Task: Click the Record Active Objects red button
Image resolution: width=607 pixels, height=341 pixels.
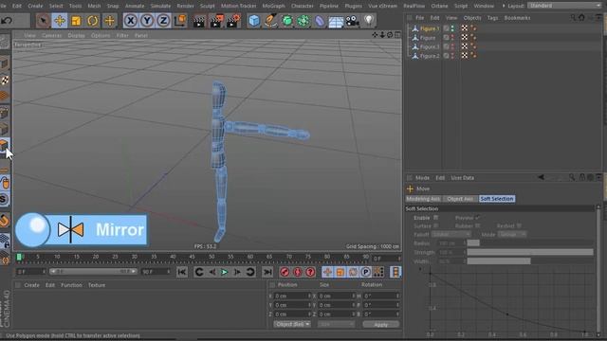Action: pos(285,272)
